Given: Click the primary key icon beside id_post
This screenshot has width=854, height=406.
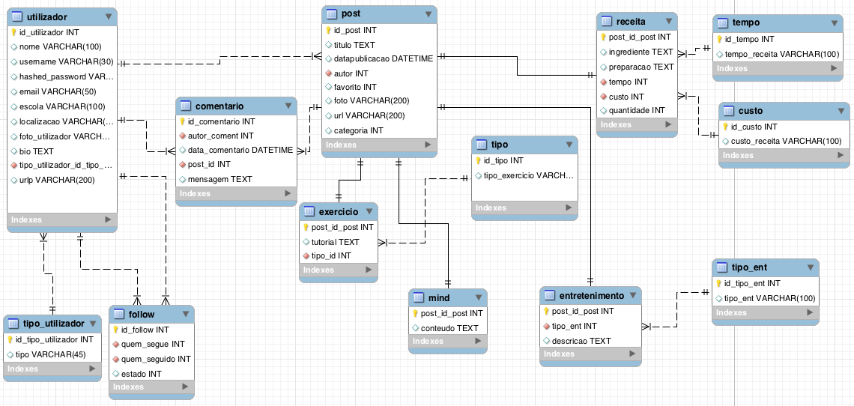Looking at the screenshot, I should point(328,31).
